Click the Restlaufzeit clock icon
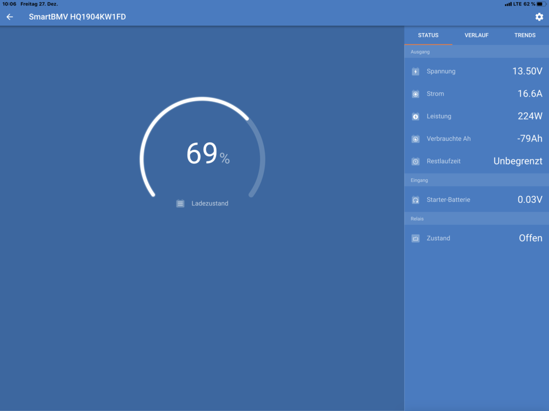Screen dimensions: 549x411 [416, 162]
